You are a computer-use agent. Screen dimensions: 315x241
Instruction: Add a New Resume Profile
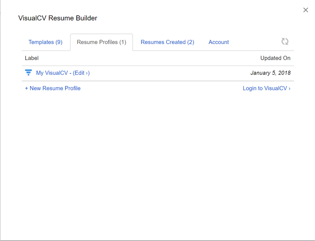click(53, 88)
